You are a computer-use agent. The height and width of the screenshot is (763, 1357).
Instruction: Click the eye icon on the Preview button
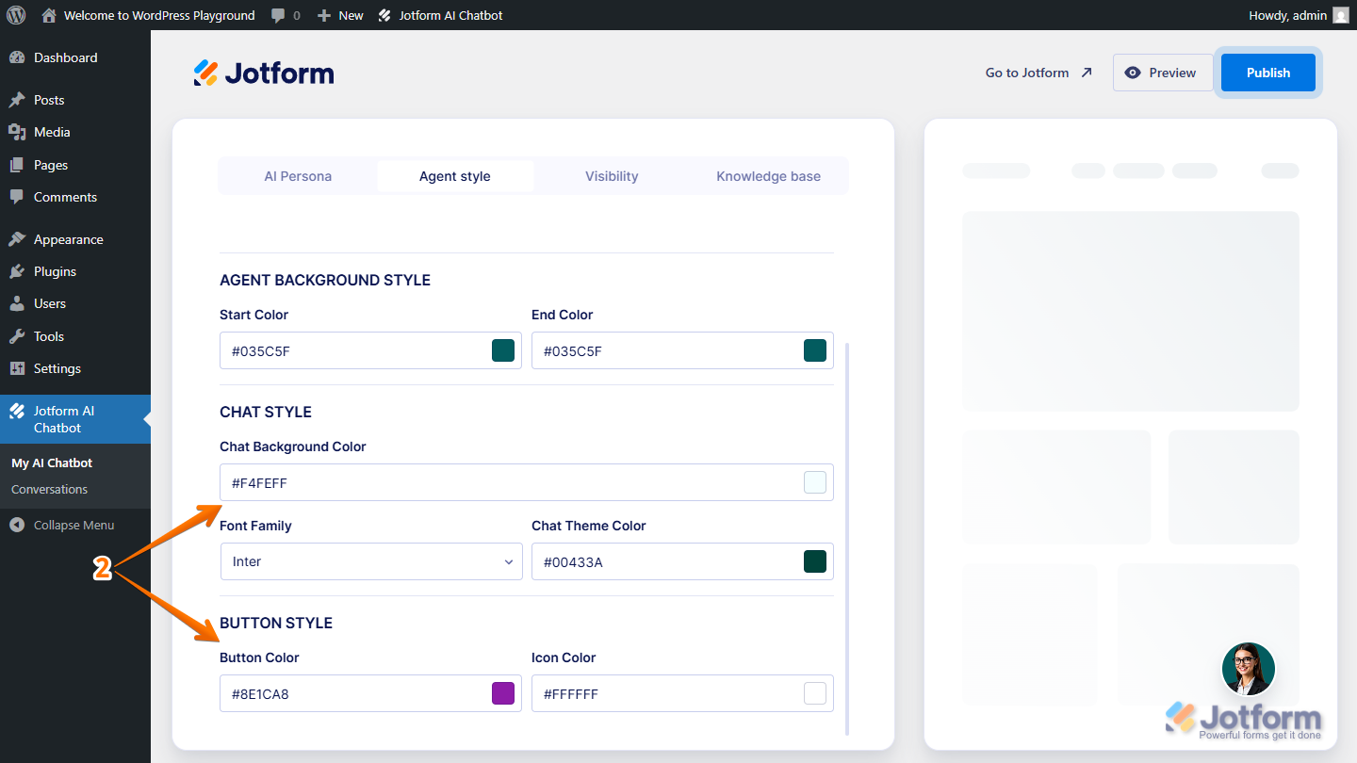click(x=1133, y=73)
